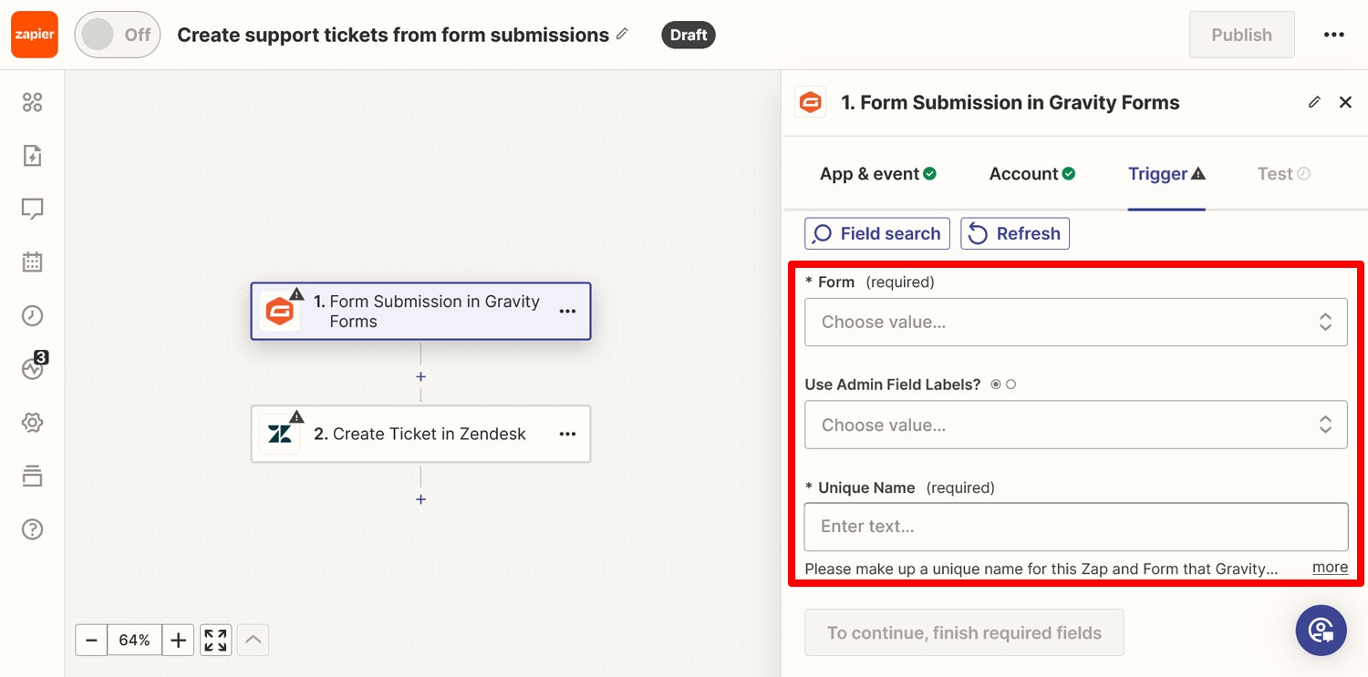
Task: Open the history clock sidebar icon
Action: 32,316
